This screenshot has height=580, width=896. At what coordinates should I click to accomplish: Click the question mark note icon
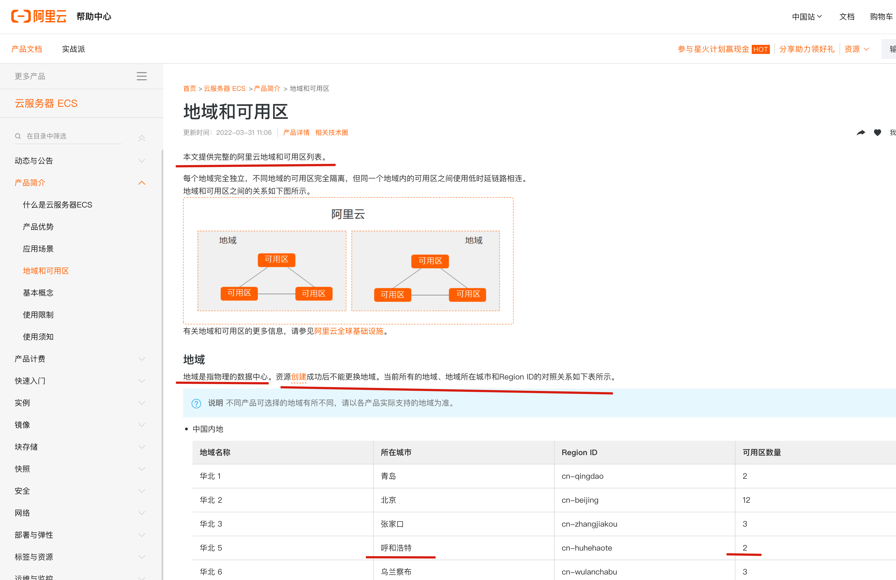coord(196,404)
